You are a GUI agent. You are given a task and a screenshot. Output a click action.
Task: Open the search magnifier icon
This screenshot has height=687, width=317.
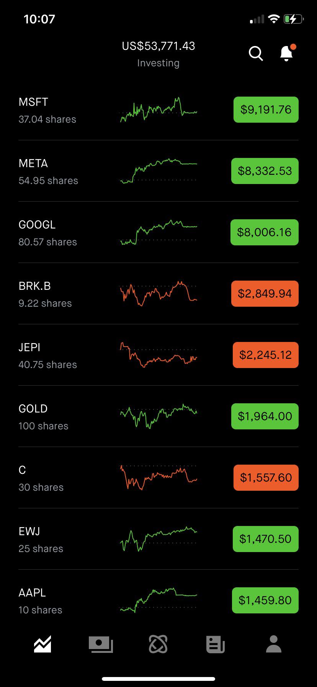click(x=256, y=53)
